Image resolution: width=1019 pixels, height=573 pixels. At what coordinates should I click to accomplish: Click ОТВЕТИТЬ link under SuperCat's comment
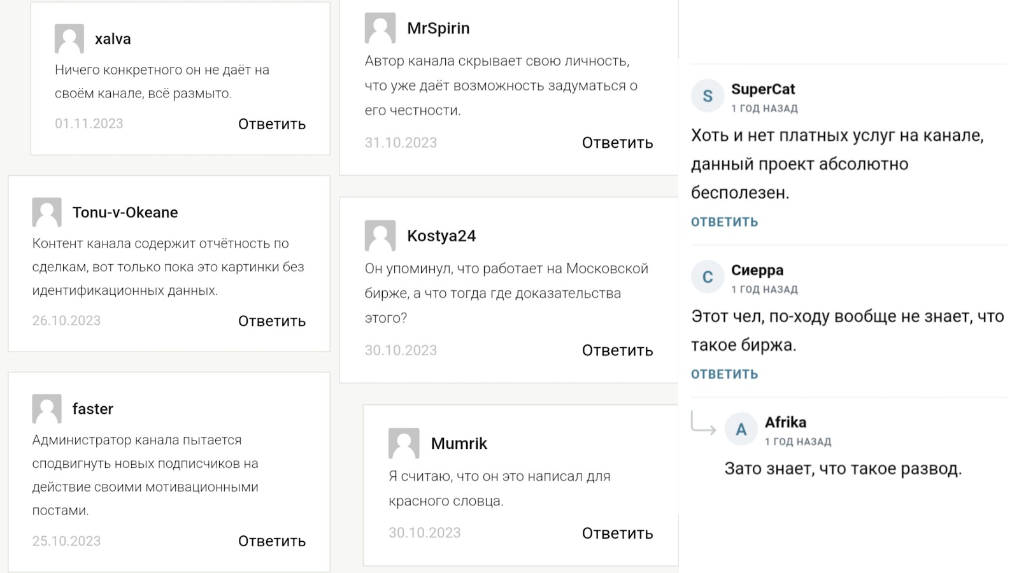pyautogui.click(x=725, y=222)
